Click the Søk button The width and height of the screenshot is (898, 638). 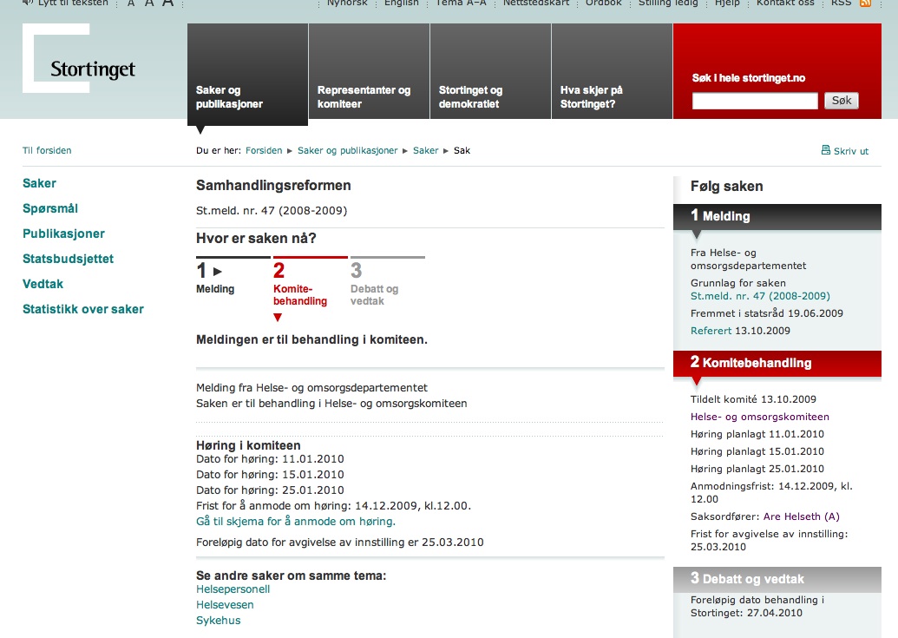click(842, 101)
